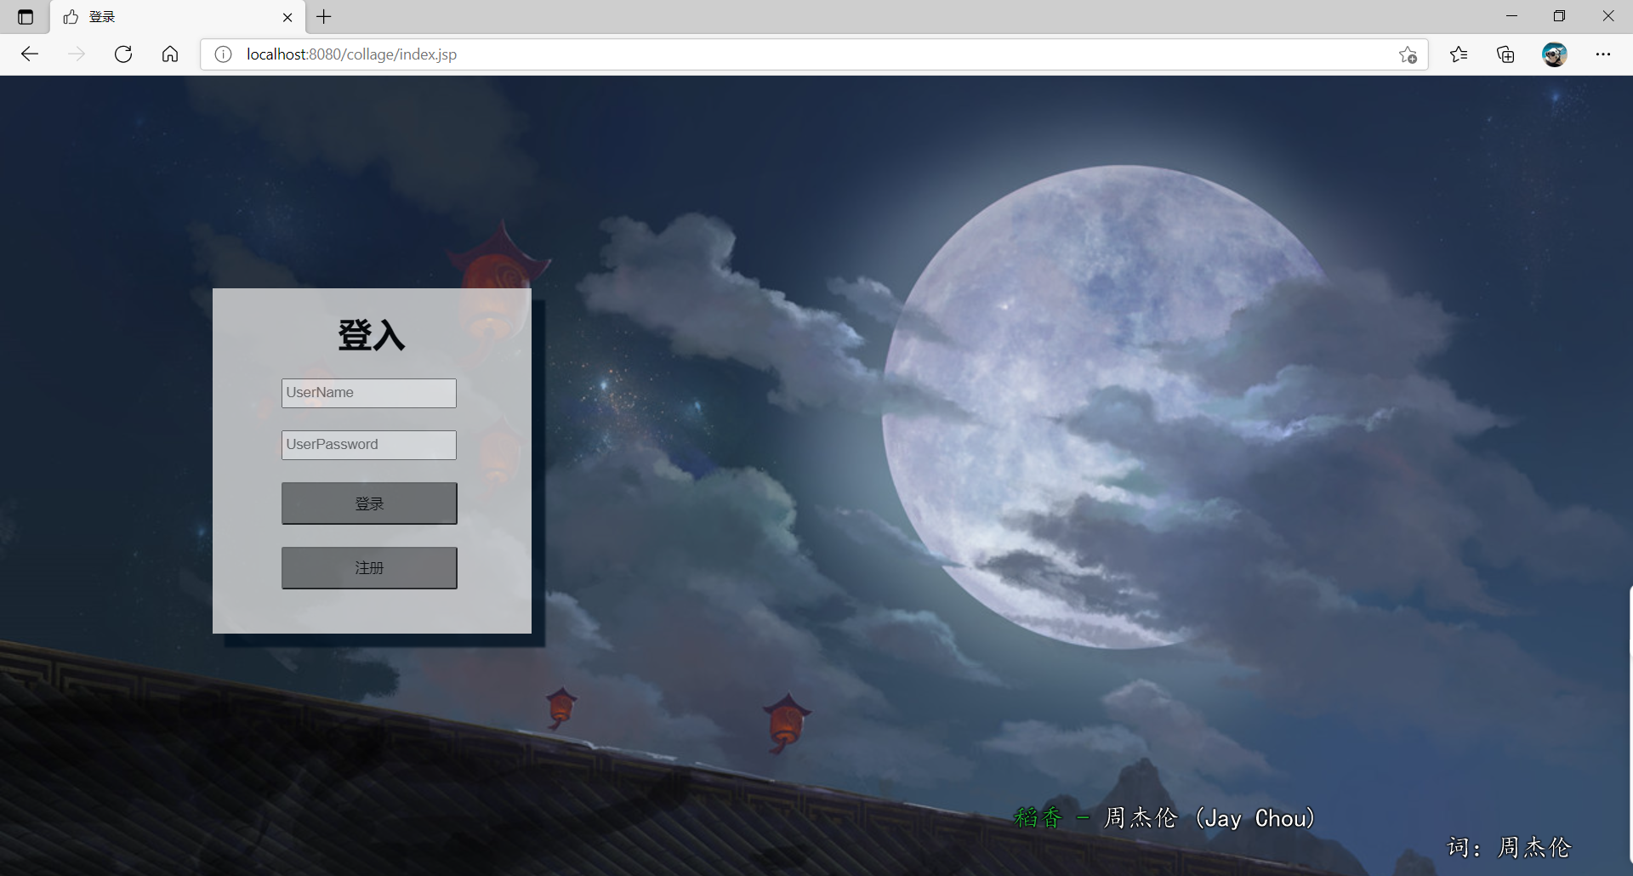Click the browser forward arrow
1633x876 pixels.
point(77,54)
